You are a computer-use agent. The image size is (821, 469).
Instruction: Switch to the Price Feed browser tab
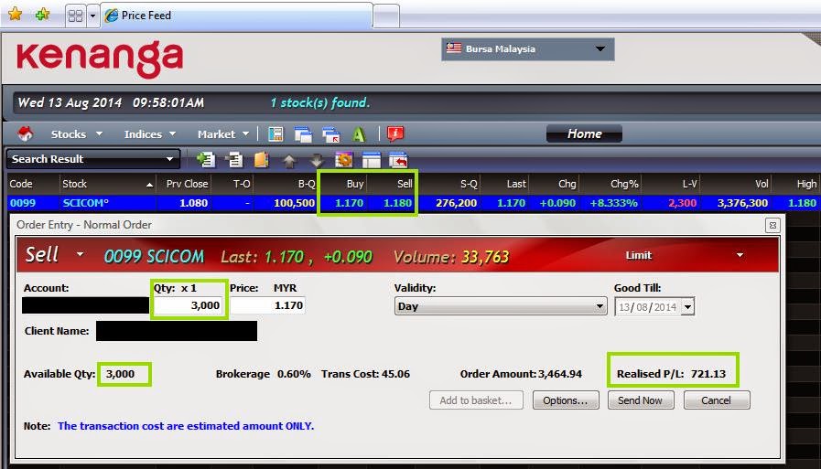coord(237,16)
